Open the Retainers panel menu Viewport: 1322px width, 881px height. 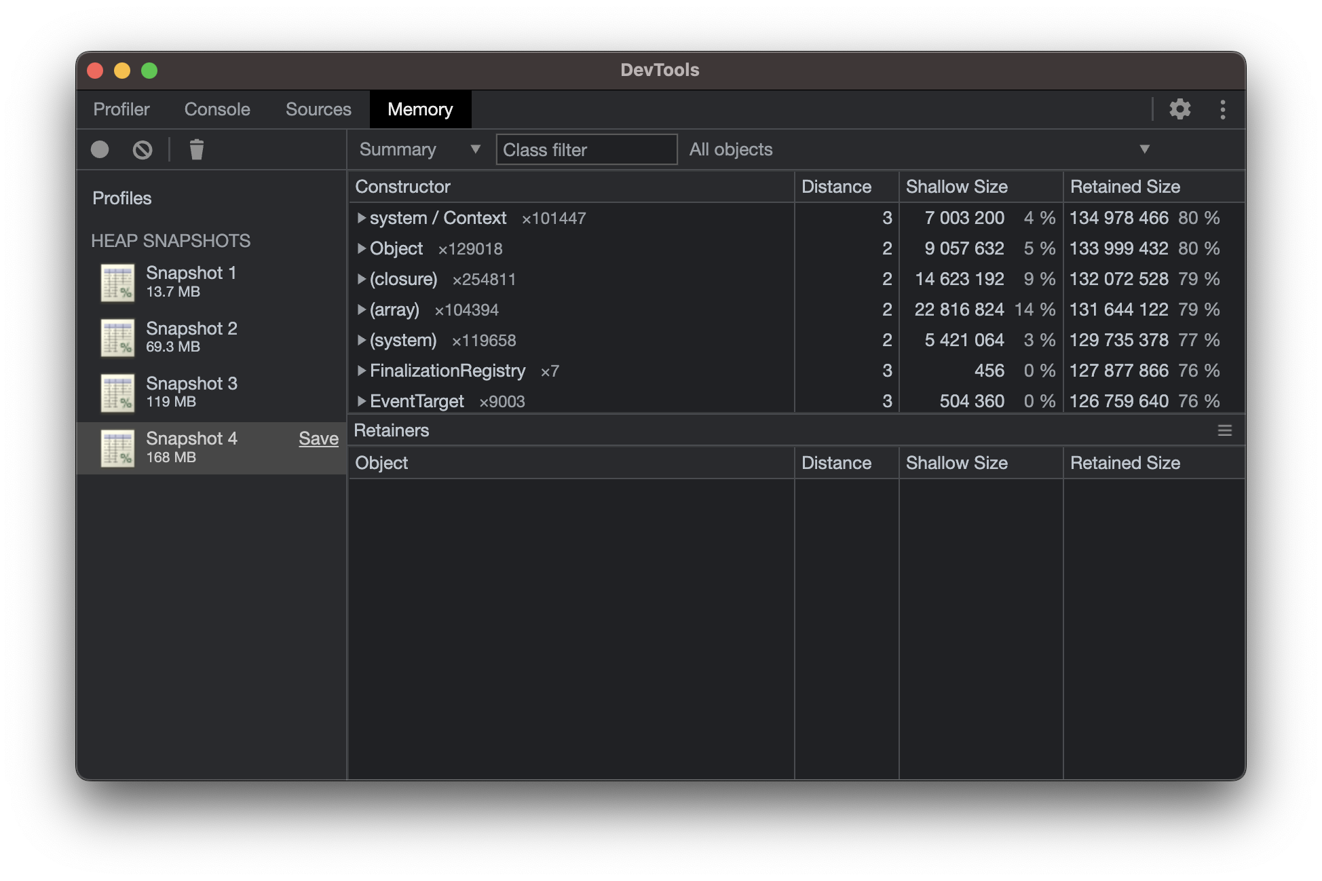1226,430
